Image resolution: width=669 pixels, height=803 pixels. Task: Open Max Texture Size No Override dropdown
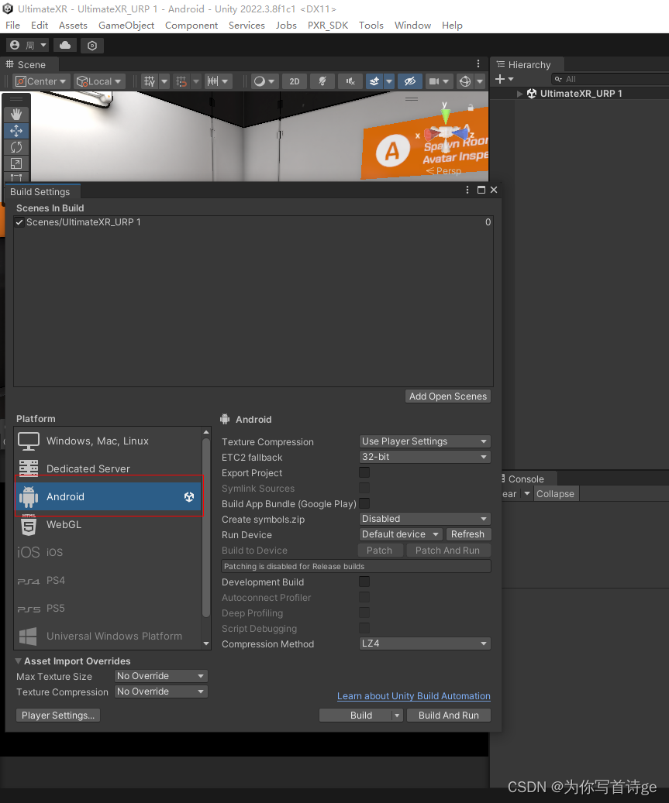pyautogui.click(x=161, y=676)
